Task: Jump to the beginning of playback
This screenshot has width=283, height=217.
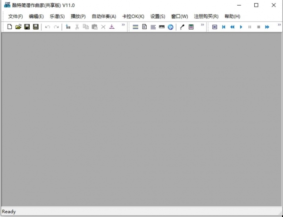Action: pyautogui.click(x=224, y=27)
